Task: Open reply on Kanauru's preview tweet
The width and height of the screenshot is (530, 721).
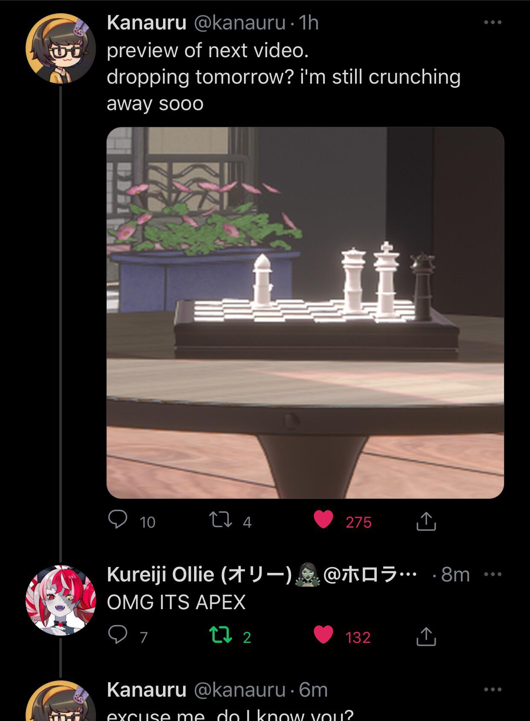Action: (x=118, y=520)
